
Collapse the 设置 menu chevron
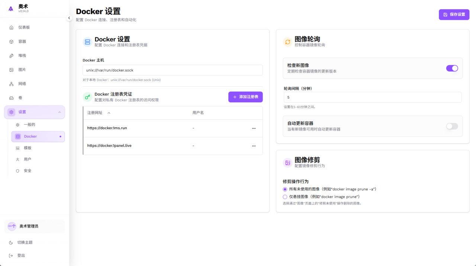pyautogui.click(x=59, y=112)
